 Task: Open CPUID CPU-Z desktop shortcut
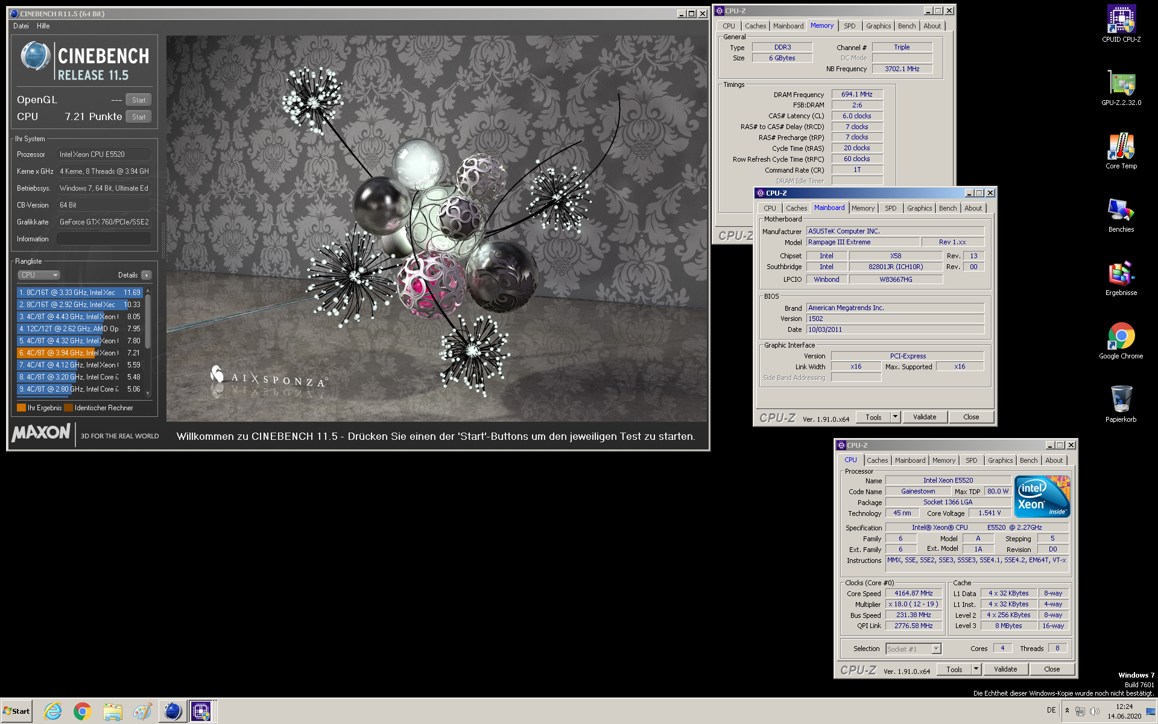tap(1121, 24)
